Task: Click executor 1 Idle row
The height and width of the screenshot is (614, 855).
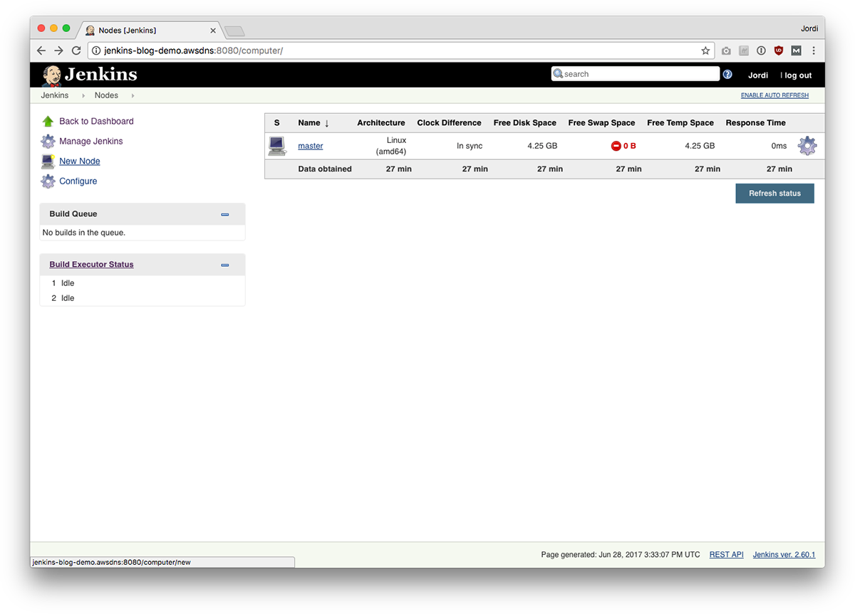Action: (142, 283)
